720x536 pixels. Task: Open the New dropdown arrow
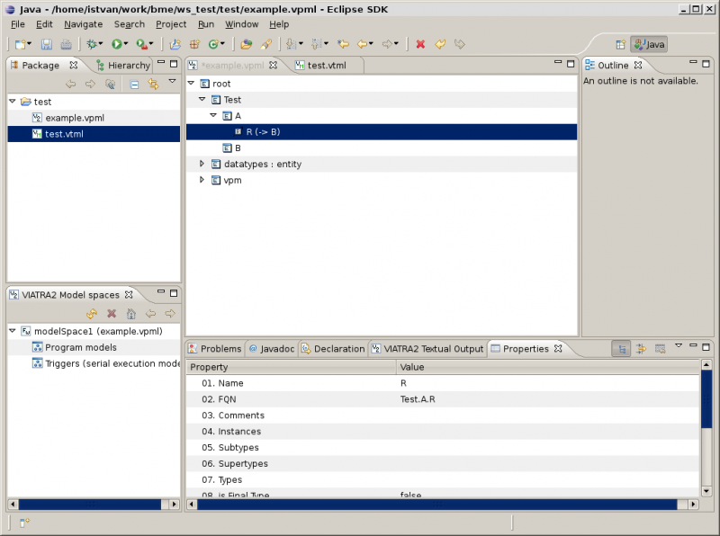pos(30,44)
